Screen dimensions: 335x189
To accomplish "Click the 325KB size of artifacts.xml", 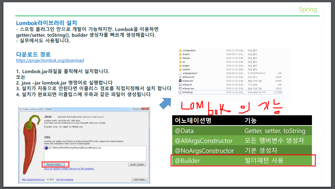I will tap(278, 77).
